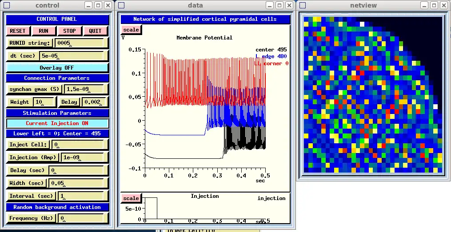Quit the simulator with QUIT button
The width and height of the screenshot is (451, 232).
coord(95,31)
